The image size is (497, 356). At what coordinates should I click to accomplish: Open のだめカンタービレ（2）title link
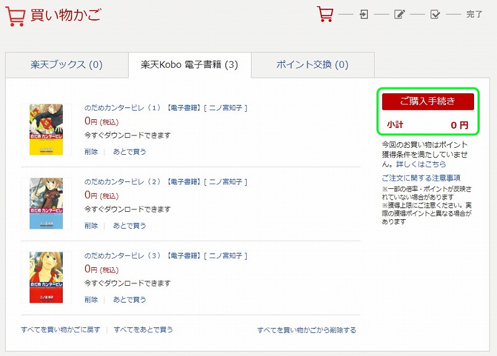point(166,181)
